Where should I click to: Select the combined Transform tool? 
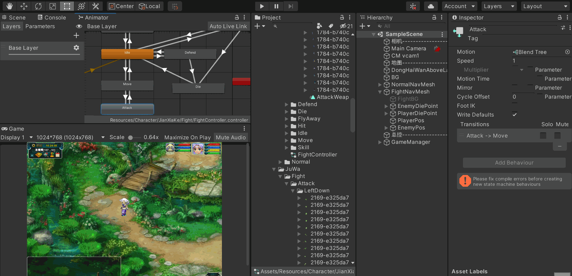tap(81, 6)
